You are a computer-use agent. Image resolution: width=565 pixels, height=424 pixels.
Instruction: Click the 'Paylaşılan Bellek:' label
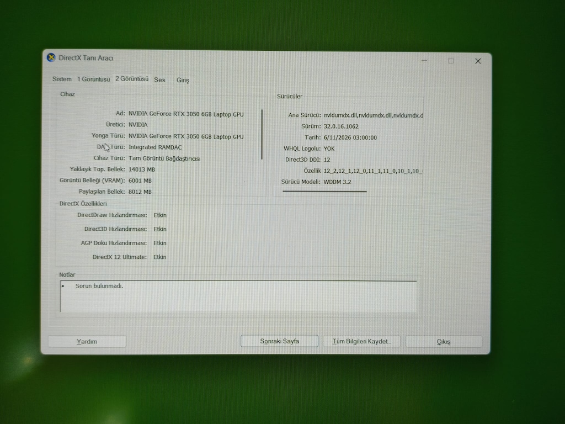coord(102,192)
